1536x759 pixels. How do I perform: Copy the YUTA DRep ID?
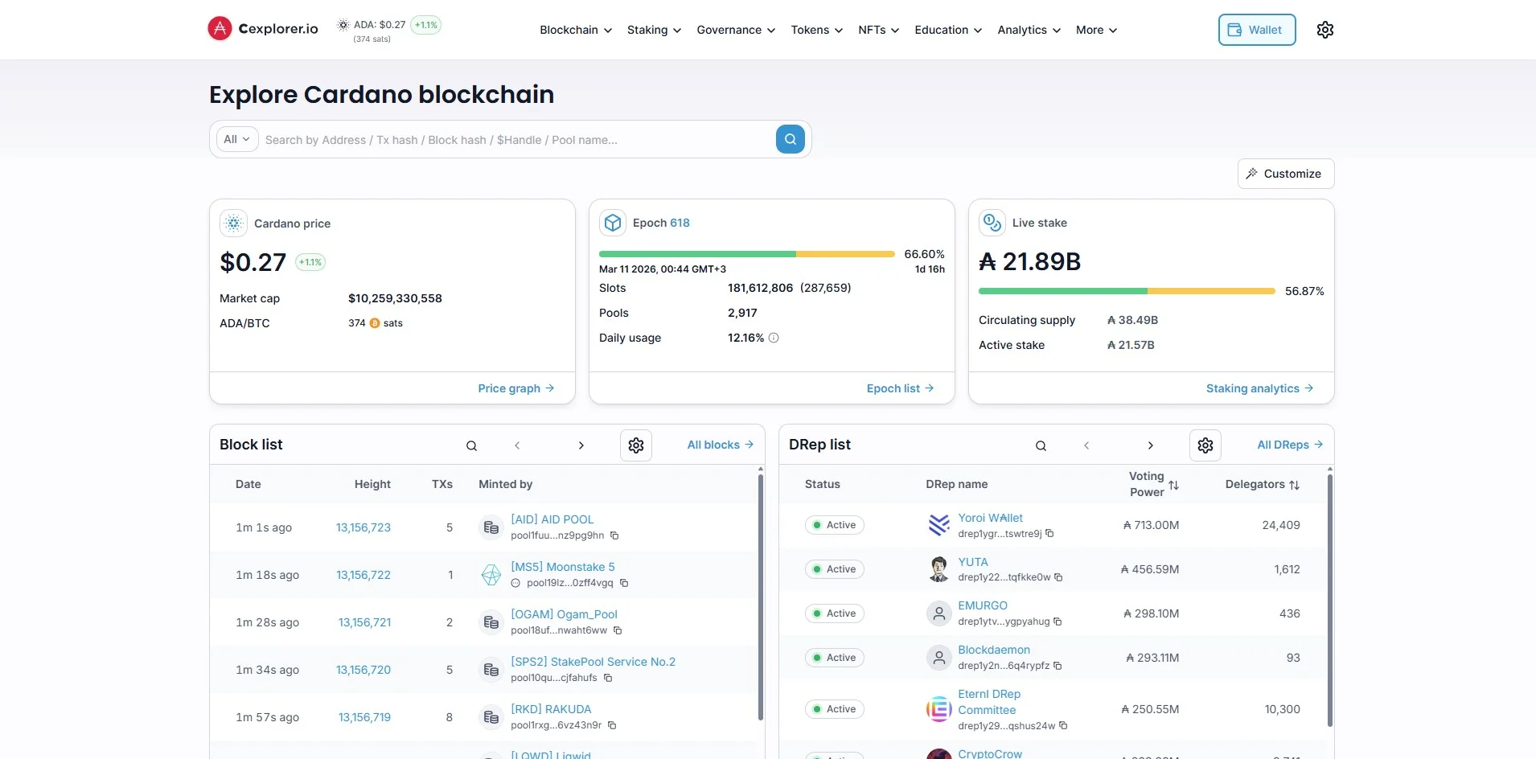pyautogui.click(x=1058, y=577)
